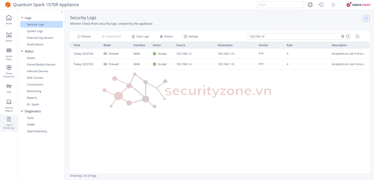
Task: Open System Logs page
Action: (35, 31)
